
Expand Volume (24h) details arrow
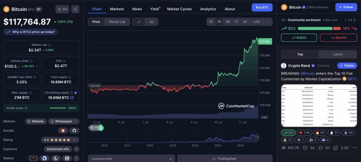[x=37, y=66]
